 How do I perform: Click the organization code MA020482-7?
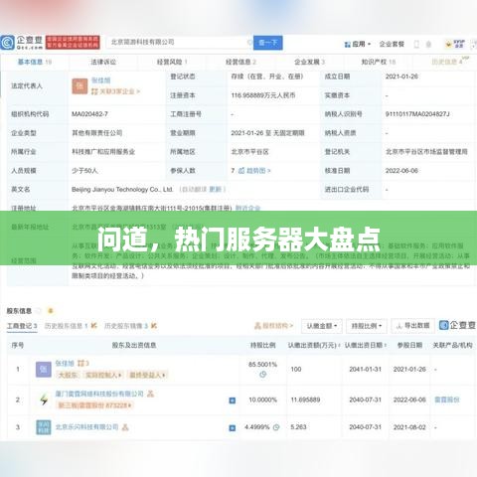(89, 114)
